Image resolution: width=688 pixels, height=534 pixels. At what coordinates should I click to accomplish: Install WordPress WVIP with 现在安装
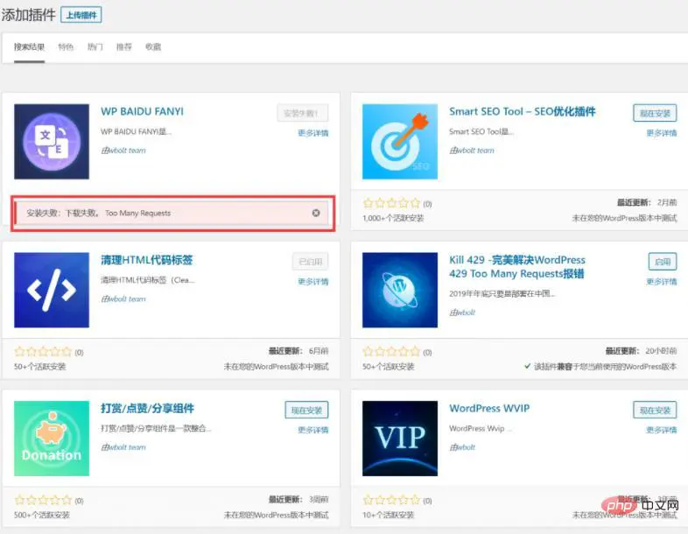655,410
